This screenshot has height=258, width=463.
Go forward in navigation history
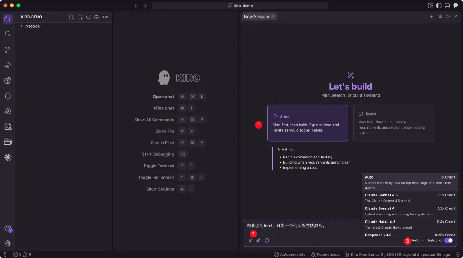click(145, 6)
